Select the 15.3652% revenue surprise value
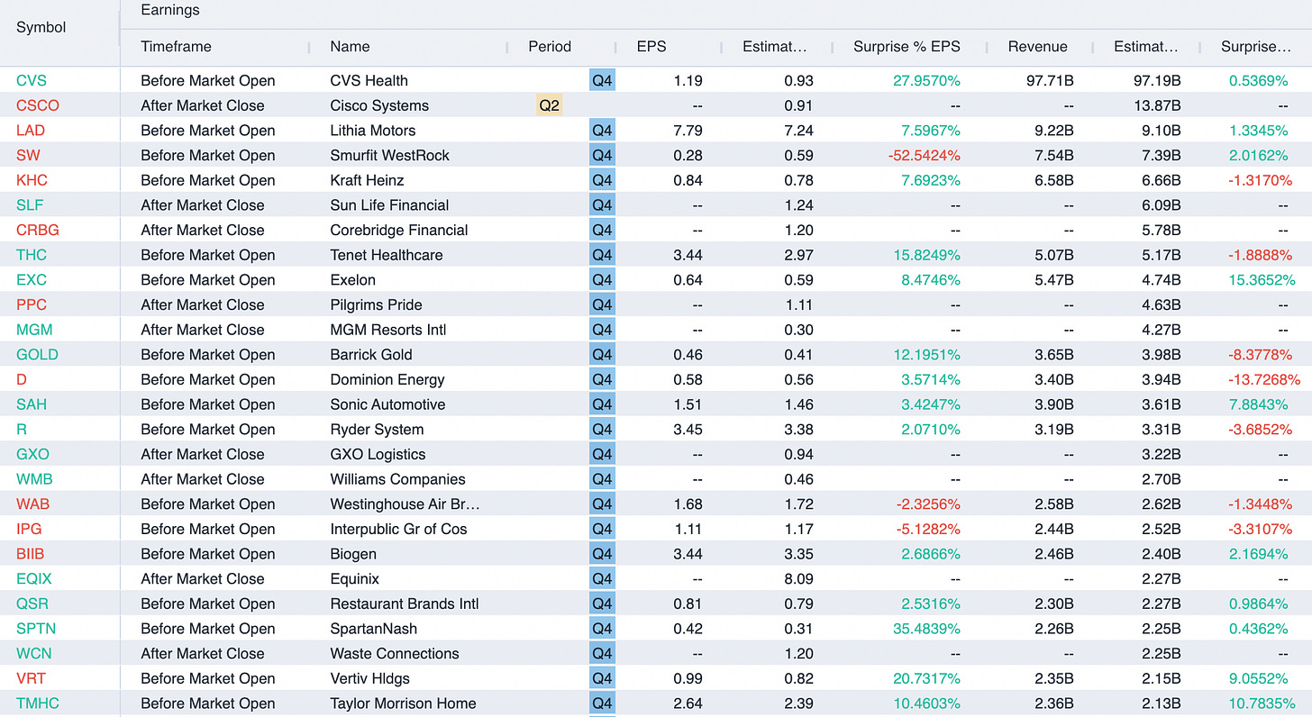 coord(1262,280)
